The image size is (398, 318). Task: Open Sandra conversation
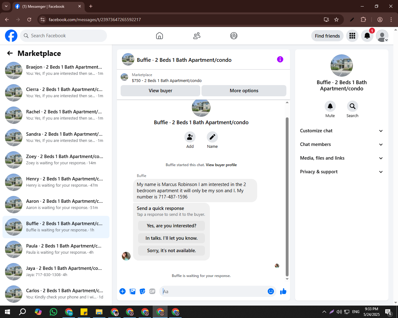coord(56,138)
